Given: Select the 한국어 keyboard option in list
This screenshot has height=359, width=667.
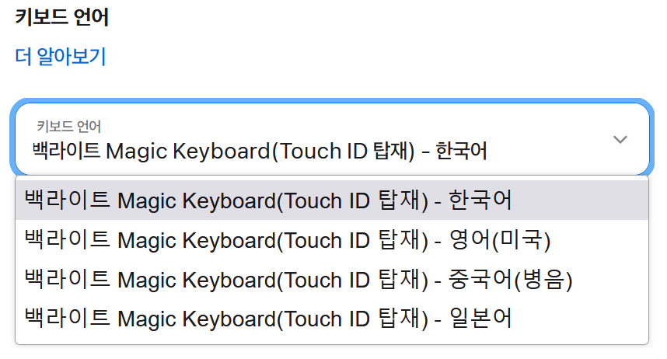Looking at the screenshot, I should point(332,200).
